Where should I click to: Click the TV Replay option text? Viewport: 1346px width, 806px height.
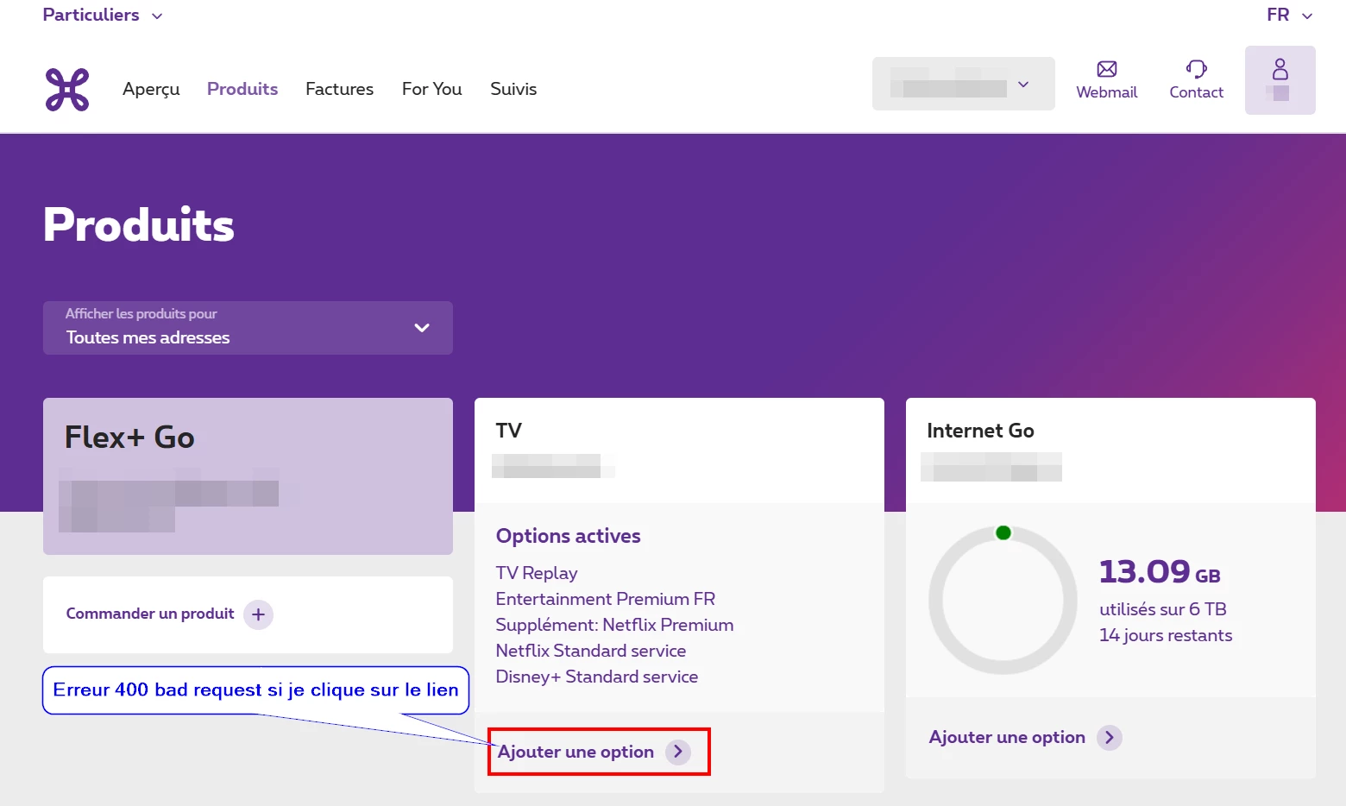(x=537, y=573)
